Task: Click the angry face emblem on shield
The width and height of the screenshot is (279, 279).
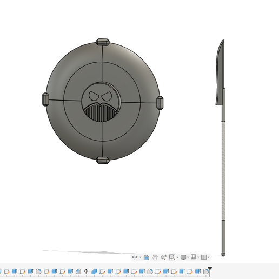Action: tap(101, 102)
